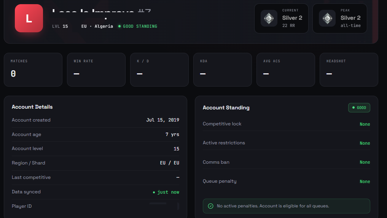The width and height of the screenshot is (387, 218).
Task: Click the AVG ACS stat card
Action: (x=286, y=70)
